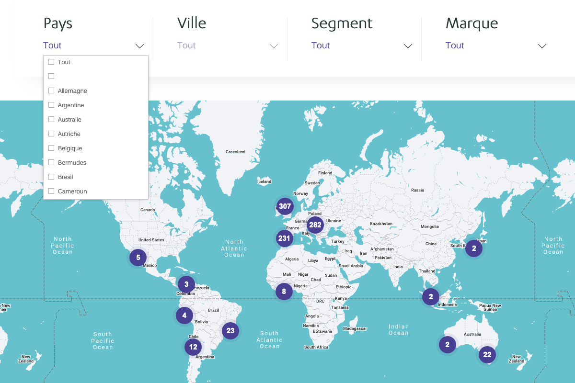
Task: Click the 3 cluster marker near Colombia
Action: 186,284
